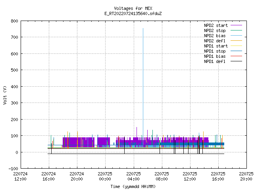Click the dark blue NPD1 stop legend line
Viewport: 254px width, 190px height.
click(x=236, y=51)
